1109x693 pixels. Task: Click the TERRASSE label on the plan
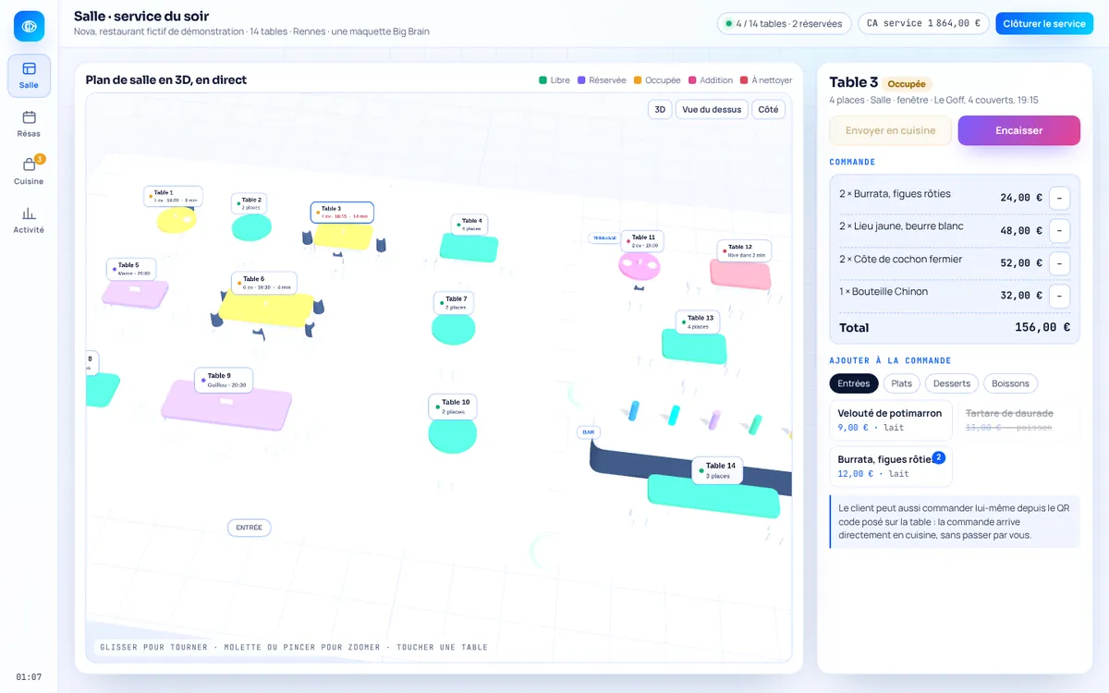(604, 237)
